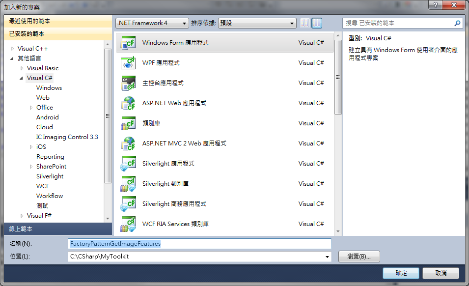Select the Cloud category

point(45,127)
